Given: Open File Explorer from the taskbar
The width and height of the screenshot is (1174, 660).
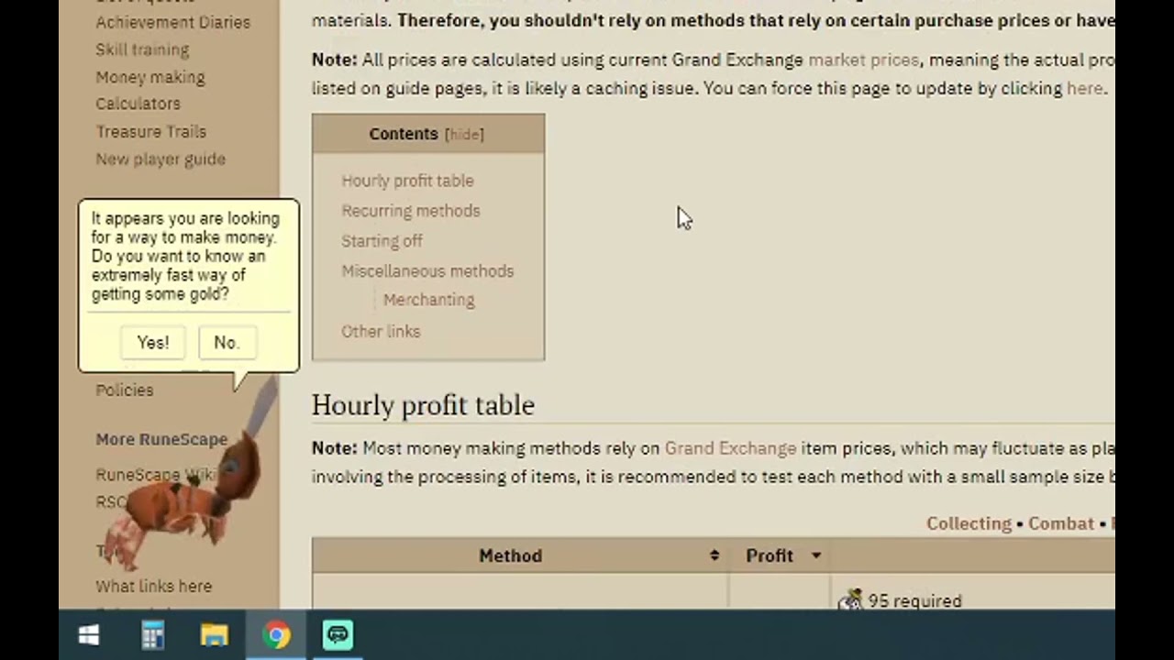Looking at the screenshot, I should click(x=214, y=635).
